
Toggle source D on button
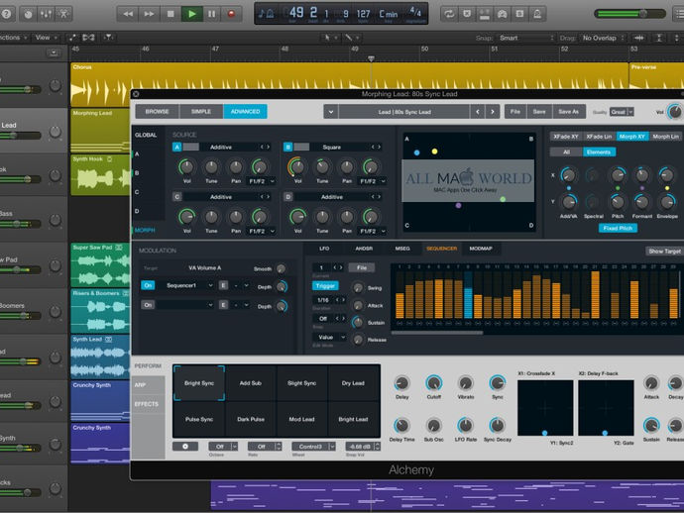pyautogui.click(x=287, y=197)
